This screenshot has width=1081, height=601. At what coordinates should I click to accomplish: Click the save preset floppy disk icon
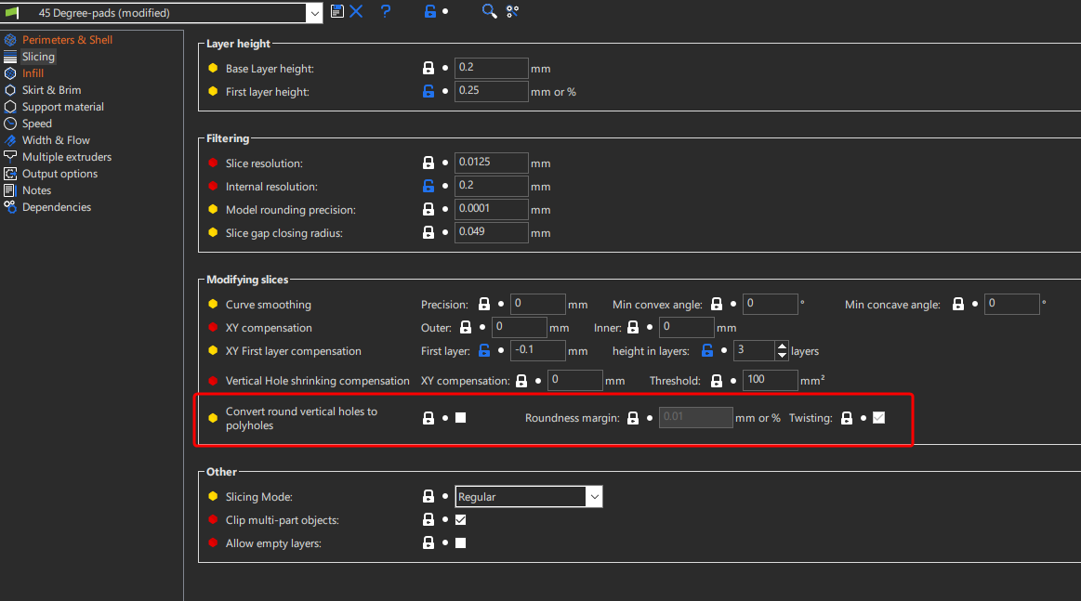pyautogui.click(x=337, y=11)
